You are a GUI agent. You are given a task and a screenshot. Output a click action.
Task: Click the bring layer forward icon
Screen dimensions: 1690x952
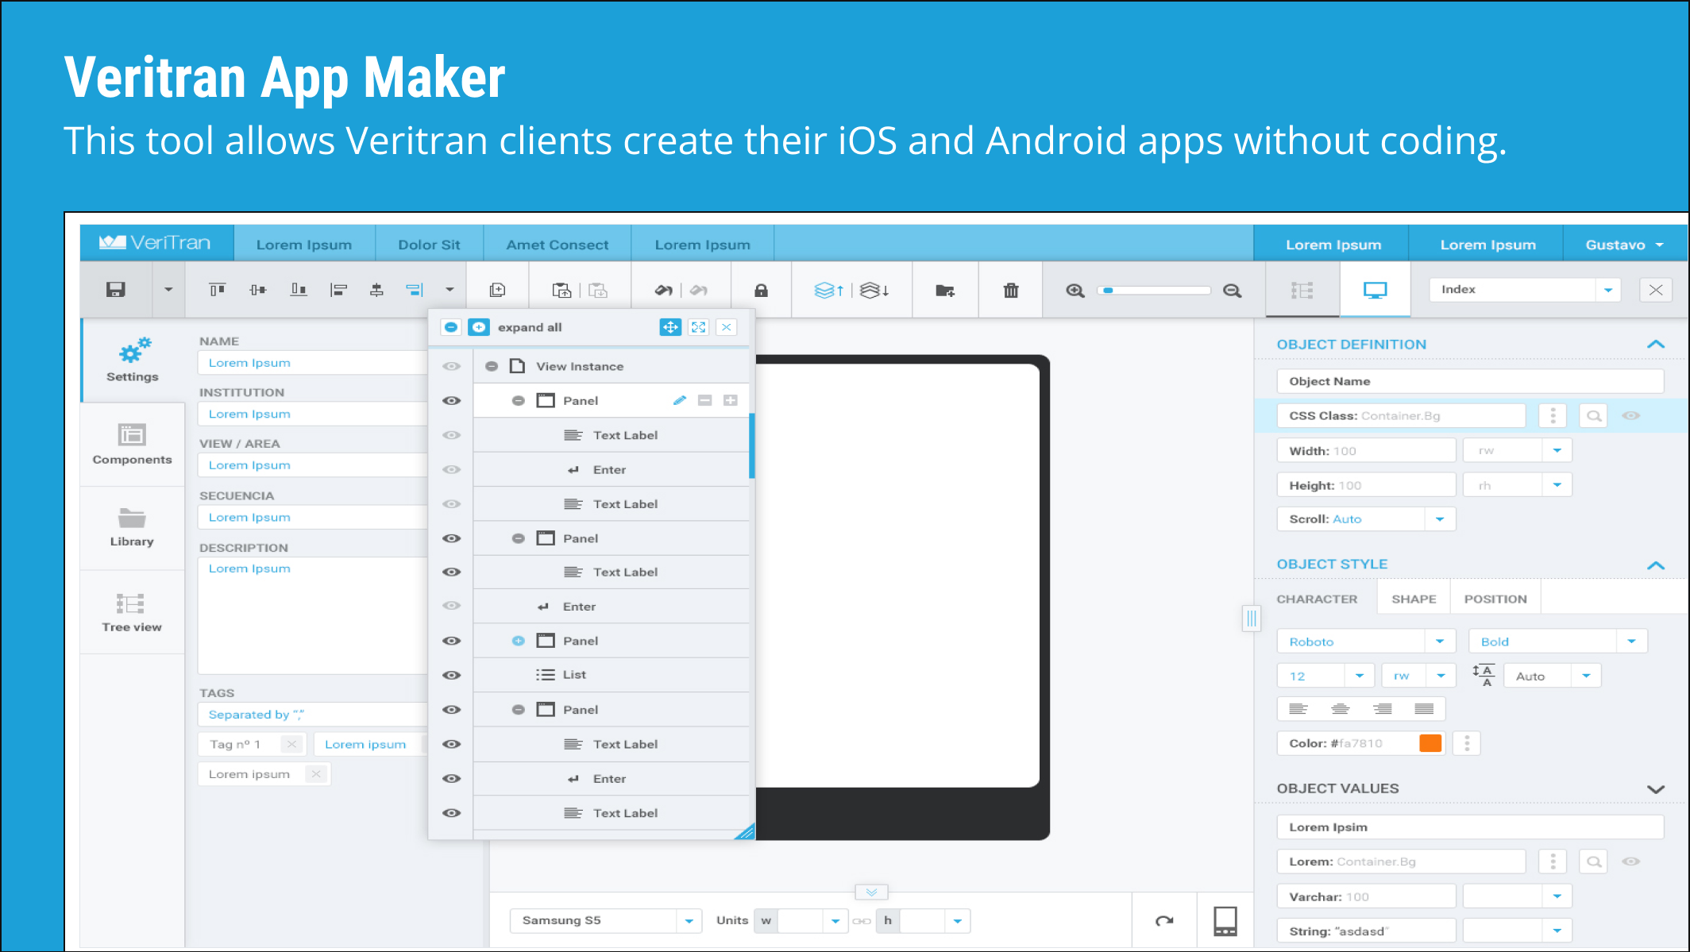pyautogui.click(x=829, y=291)
